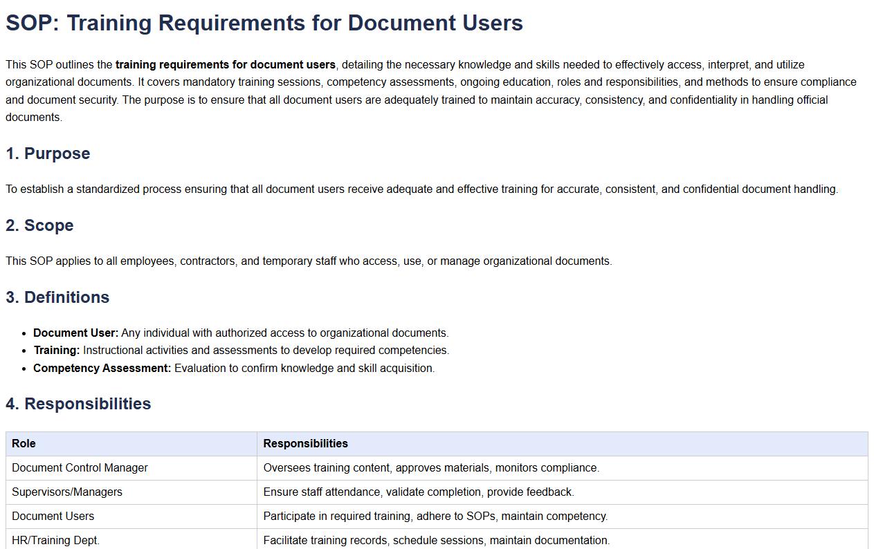This screenshot has height=549, width=874.
Task: Click the bold 'training requirements for document users' text
Action: tap(225, 65)
